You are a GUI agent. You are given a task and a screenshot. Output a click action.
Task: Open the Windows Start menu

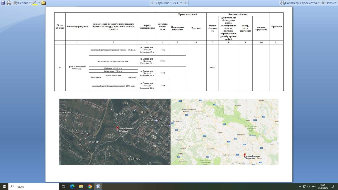pyautogui.click(x=4, y=186)
